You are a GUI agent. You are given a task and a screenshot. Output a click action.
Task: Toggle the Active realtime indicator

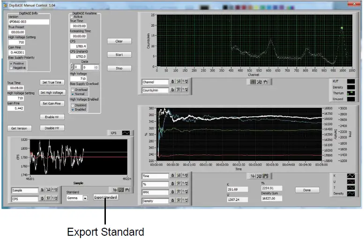click(x=72, y=17)
